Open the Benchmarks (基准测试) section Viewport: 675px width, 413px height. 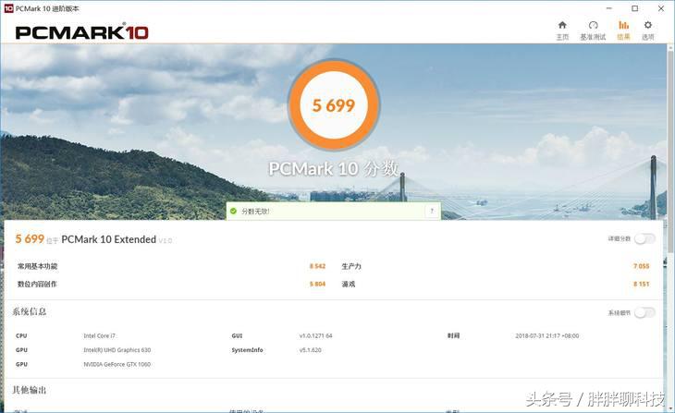[x=593, y=30]
